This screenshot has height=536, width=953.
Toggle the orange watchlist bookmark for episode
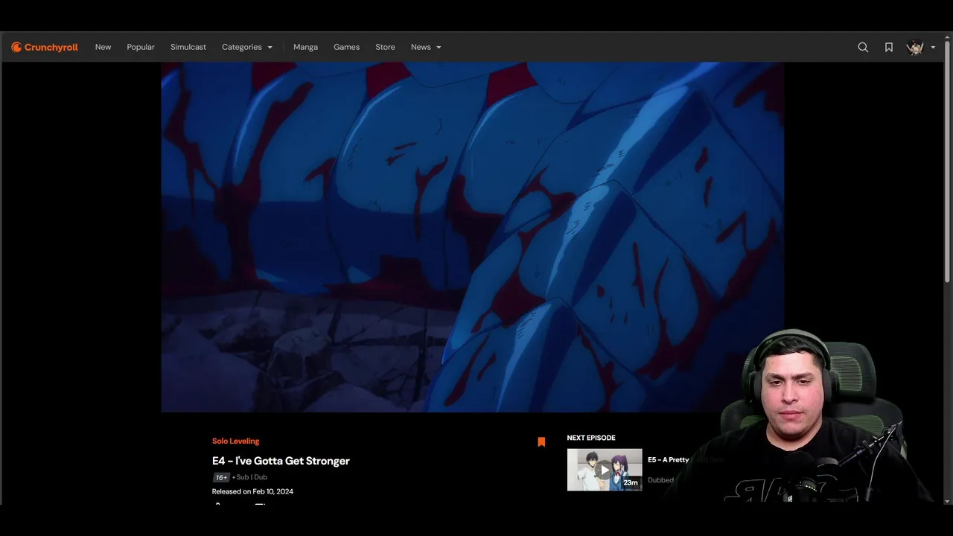[541, 442]
